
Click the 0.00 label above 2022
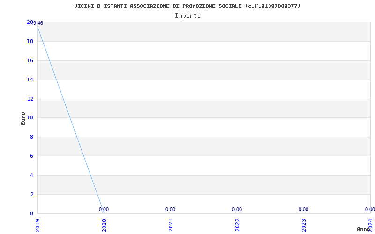coord(237,209)
